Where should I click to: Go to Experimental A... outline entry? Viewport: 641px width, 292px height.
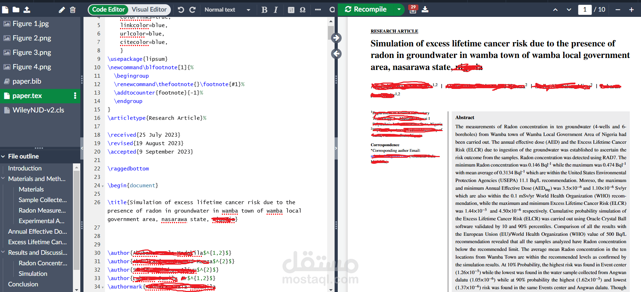[x=42, y=221]
